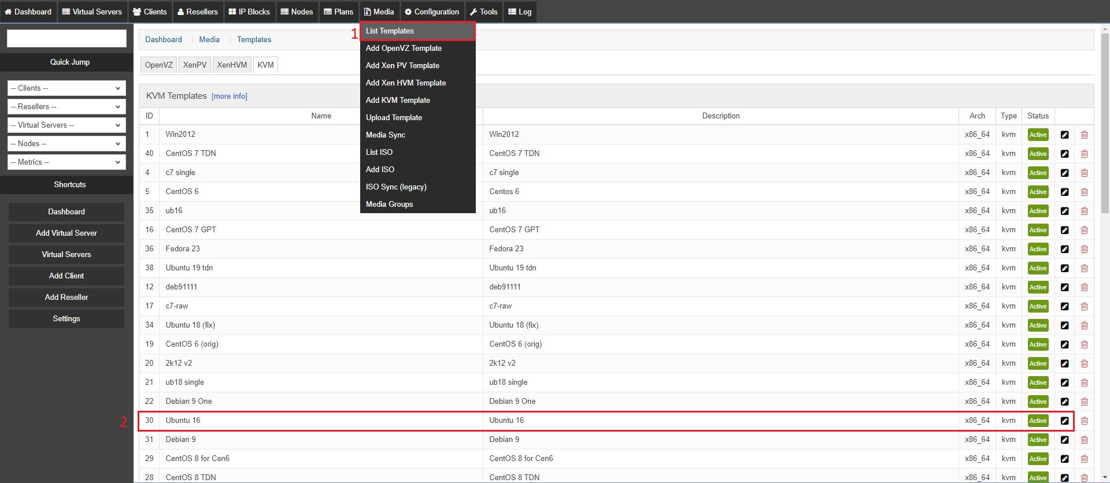Switch to the OpenVZ templates tab

tap(158, 65)
